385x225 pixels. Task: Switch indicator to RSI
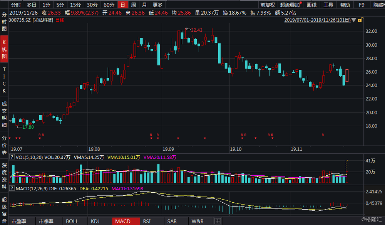(147, 221)
